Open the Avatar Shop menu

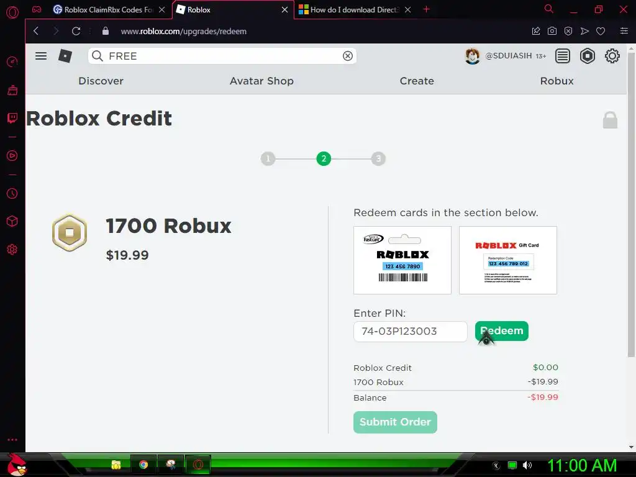point(261,81)
